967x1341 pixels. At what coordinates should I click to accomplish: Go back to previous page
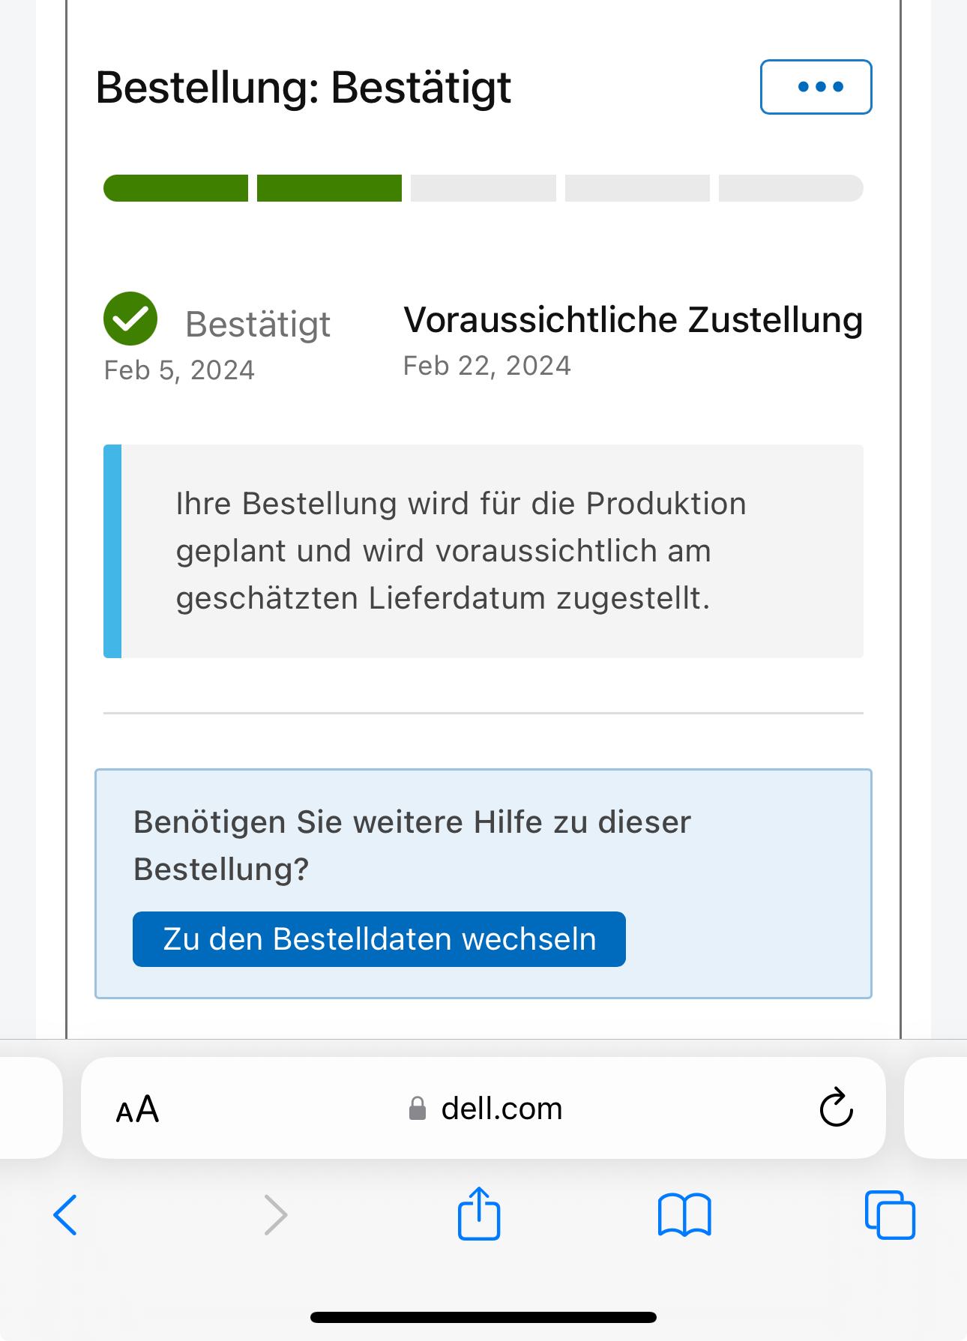pos(65,1214)
